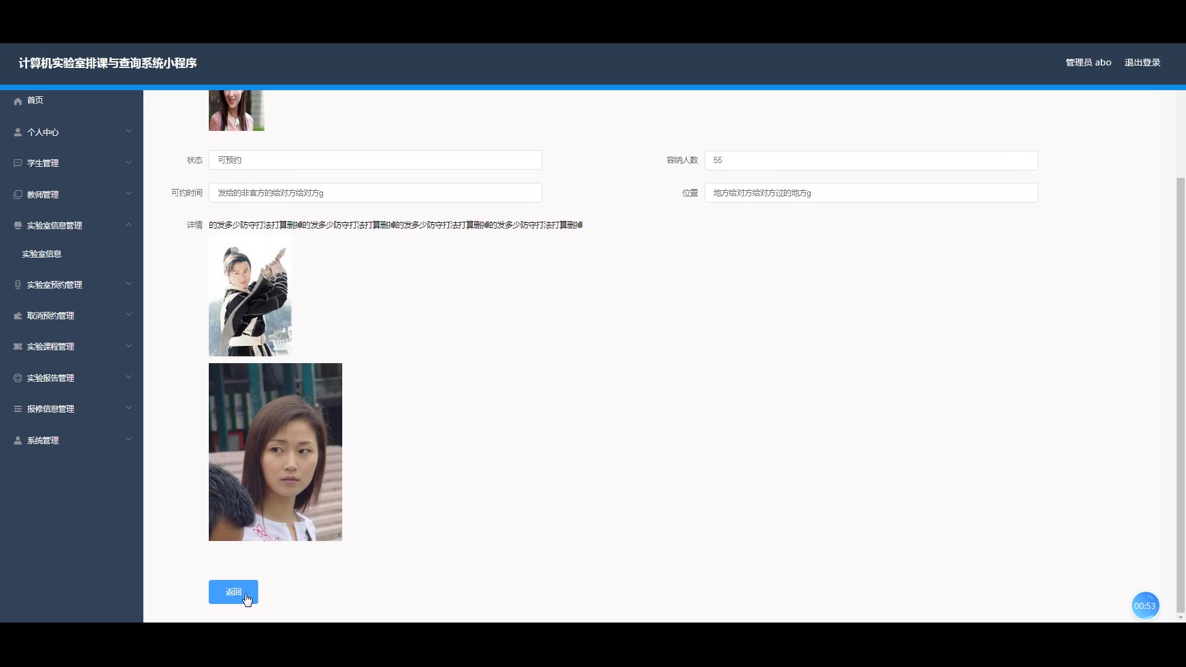Click the icon beside 学生管理
The width and height of the screenshot is (1186, 667).
click(18, 163)
